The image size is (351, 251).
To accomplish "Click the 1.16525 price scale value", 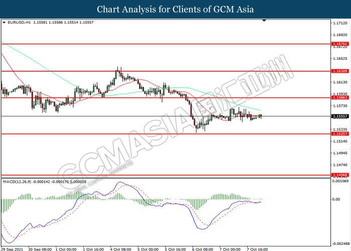I will (340, 59).
